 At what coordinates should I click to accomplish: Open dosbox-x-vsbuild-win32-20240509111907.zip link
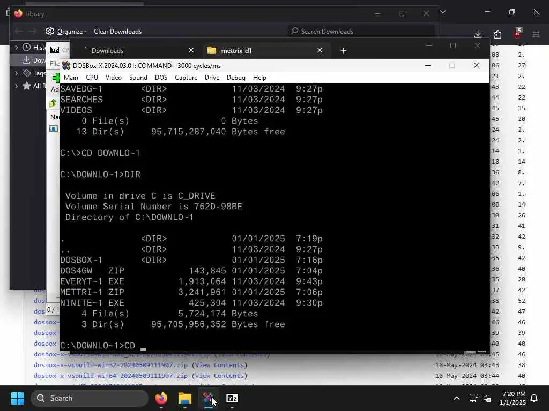[110, 365]
